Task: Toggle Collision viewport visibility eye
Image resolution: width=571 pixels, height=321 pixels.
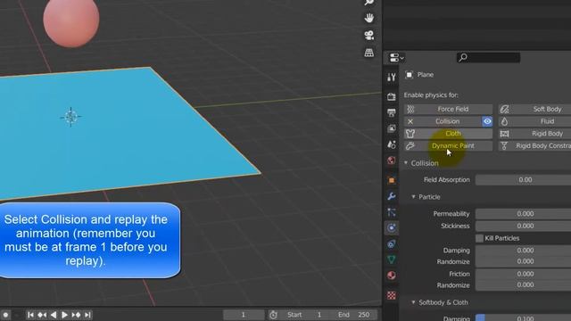Action: (x=487, y=121)
